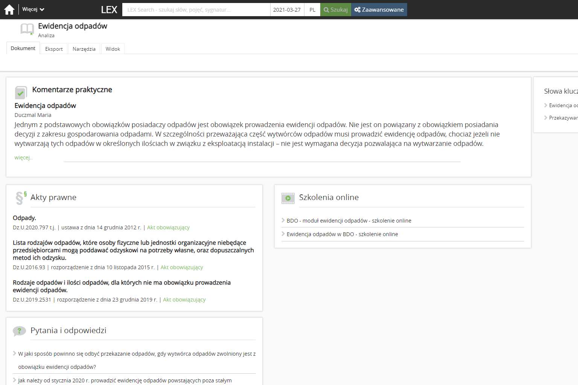Click the open book Analiza icon
The width and height of the screenshot is (578, 385).
pos(27,29)
